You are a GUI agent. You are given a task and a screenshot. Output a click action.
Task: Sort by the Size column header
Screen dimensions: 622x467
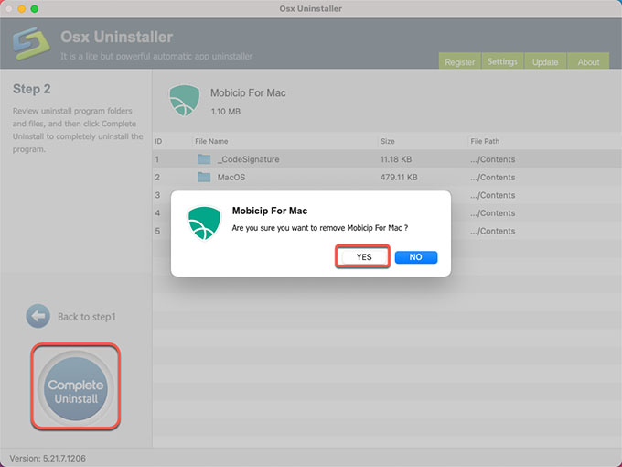click(x=387, y=141)
